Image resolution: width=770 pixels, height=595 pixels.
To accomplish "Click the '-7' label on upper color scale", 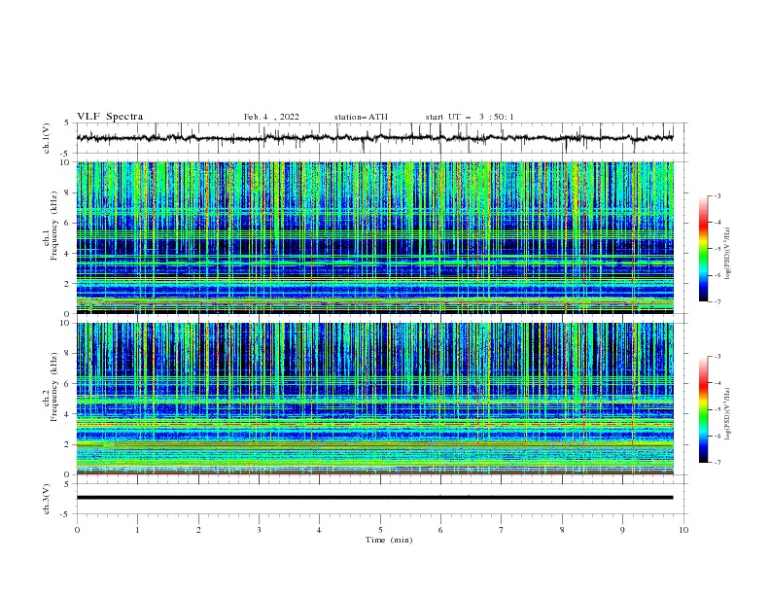I will 717,301.
